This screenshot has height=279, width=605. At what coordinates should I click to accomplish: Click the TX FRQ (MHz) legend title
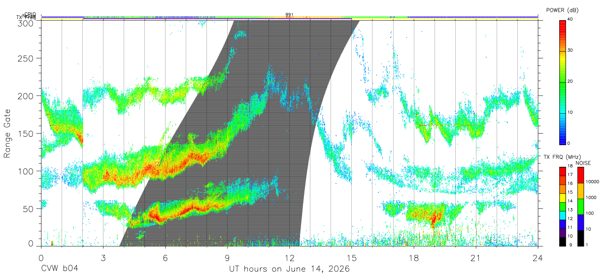561,156
